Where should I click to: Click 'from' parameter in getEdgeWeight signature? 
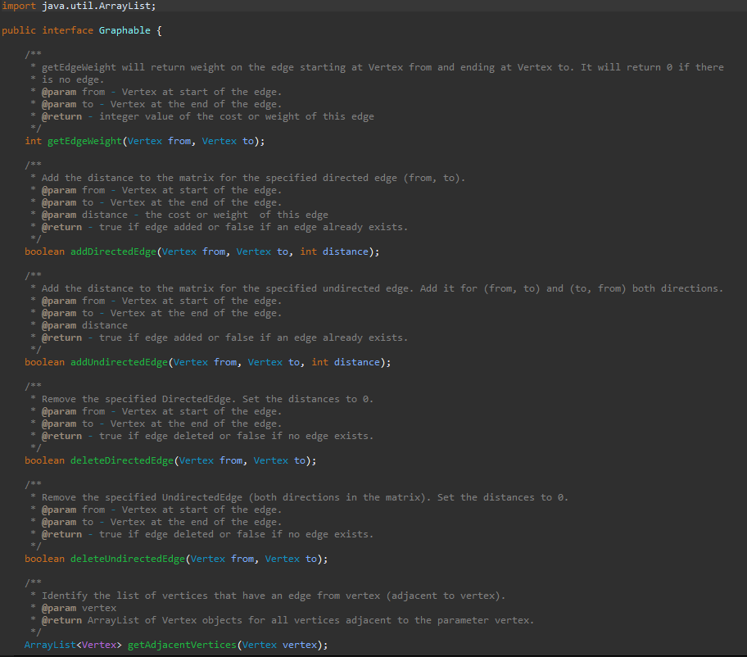pos(179,141)
